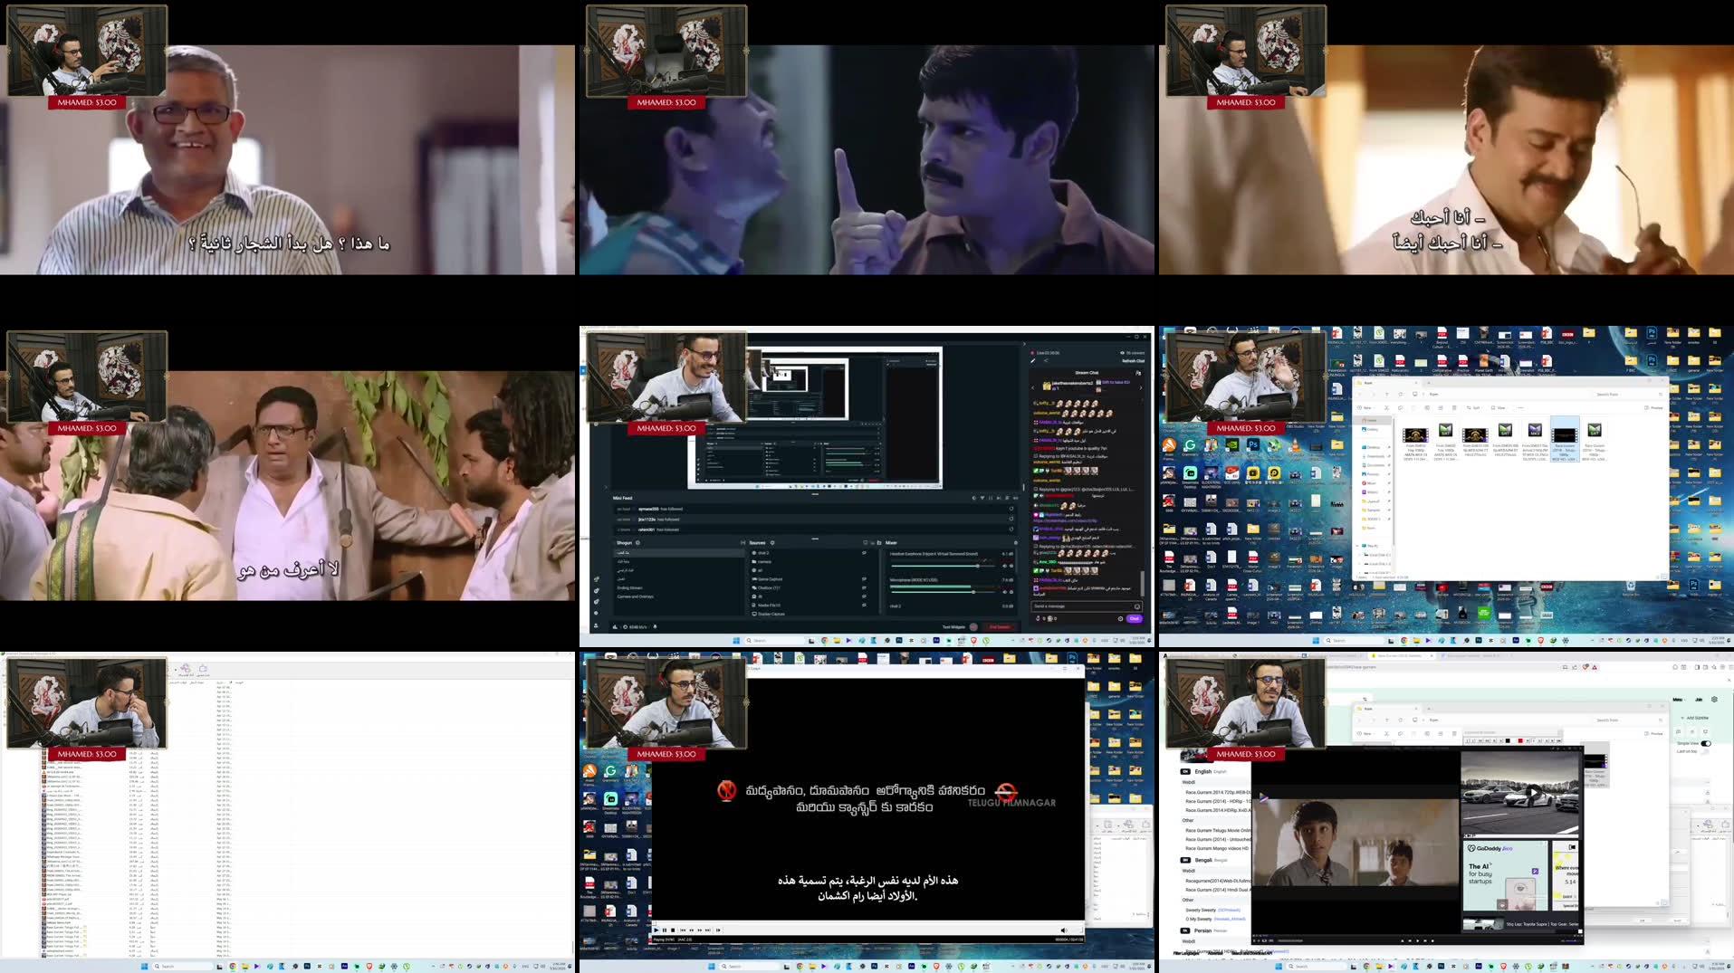Open subtitle site settings gear icon
The image size is (1734, 973).
pos(1714,699)
